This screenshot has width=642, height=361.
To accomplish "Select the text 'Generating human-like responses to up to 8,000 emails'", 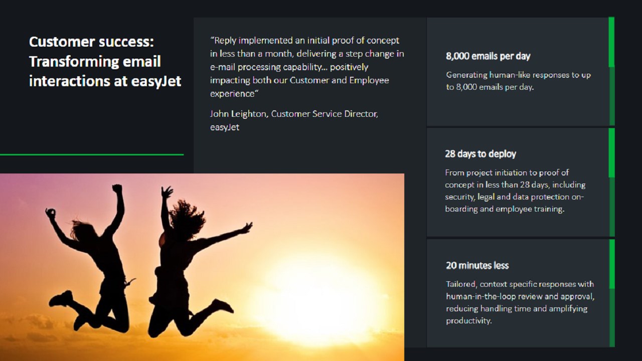I will (x=519, y=81).
